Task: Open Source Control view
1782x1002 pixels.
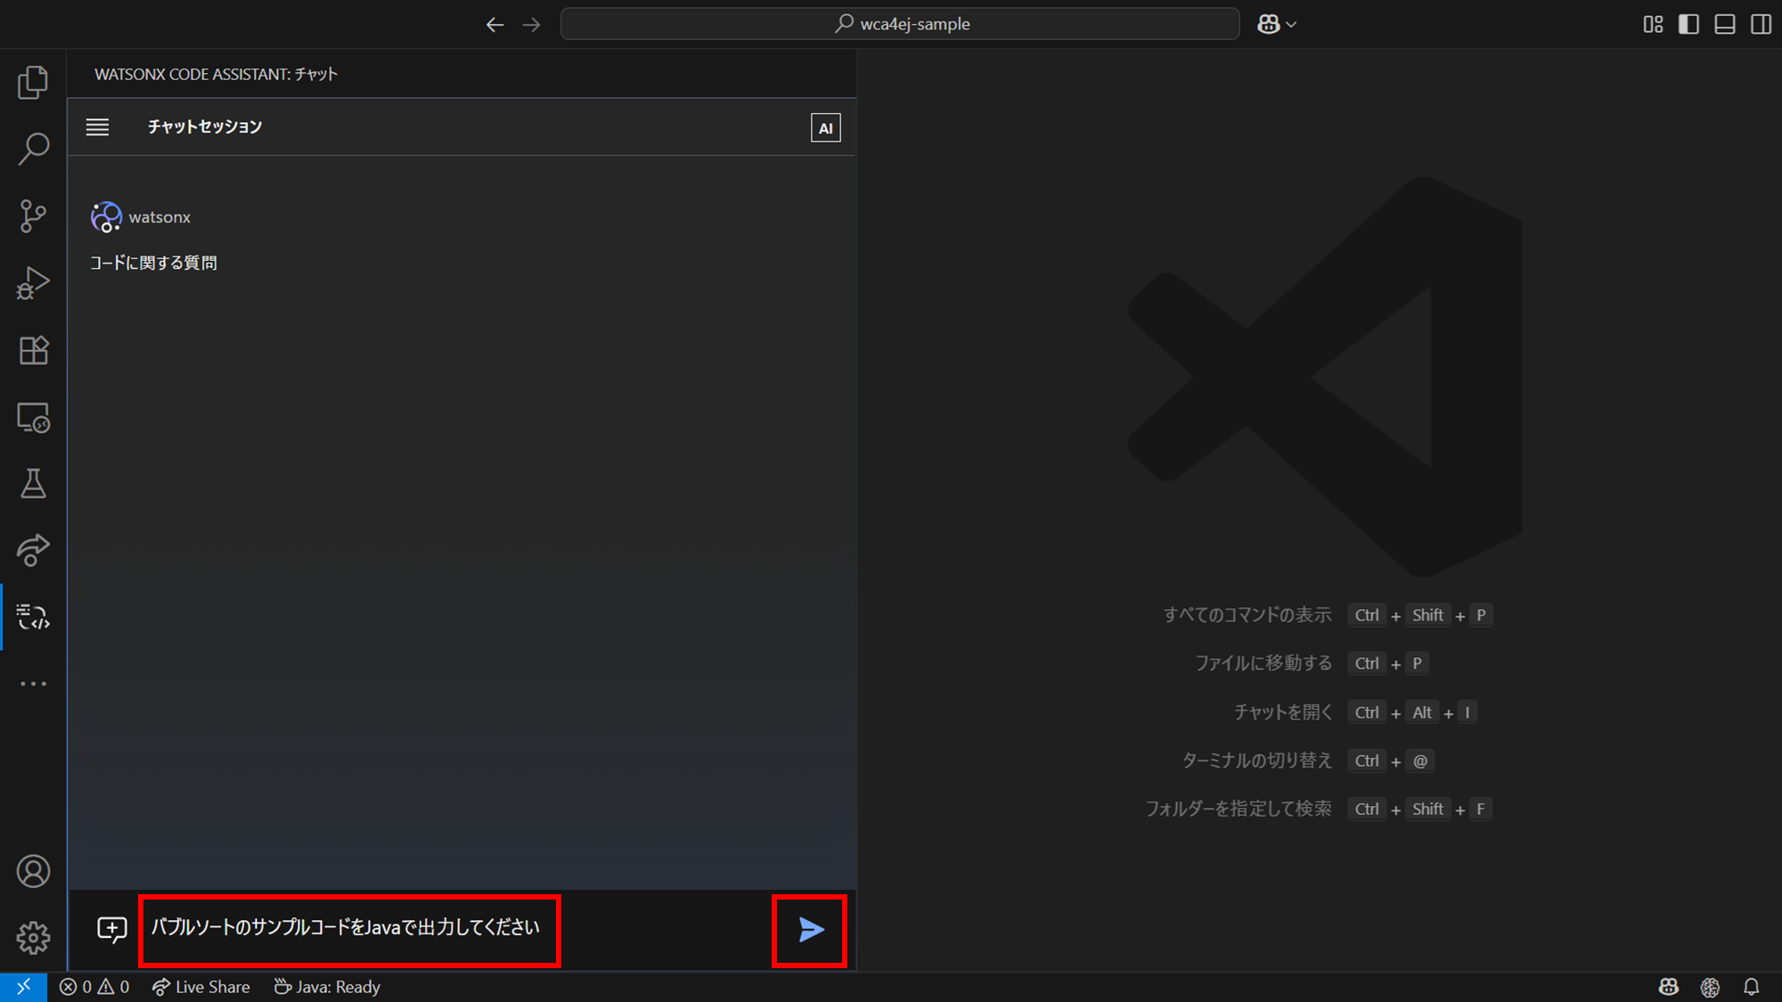Action: 33,216
